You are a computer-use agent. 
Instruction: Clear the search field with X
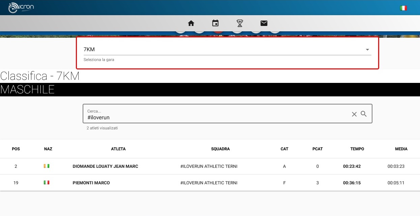(x=354, y=114)
